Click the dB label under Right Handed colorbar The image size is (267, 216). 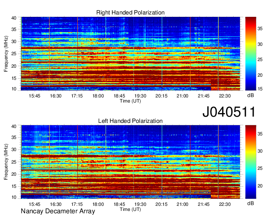click(251, 95)
